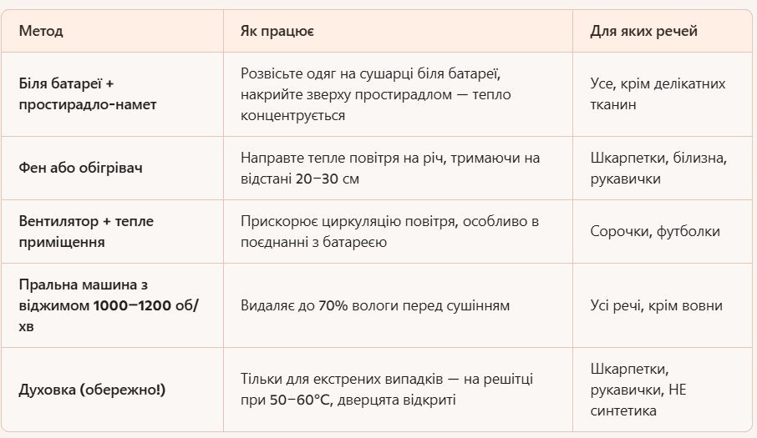Image resolution: width=757 pixels, height=438 pixels.
Task: Click the "Усе, крім делікатних тканин" cell
Action: (x=658, y=94)
